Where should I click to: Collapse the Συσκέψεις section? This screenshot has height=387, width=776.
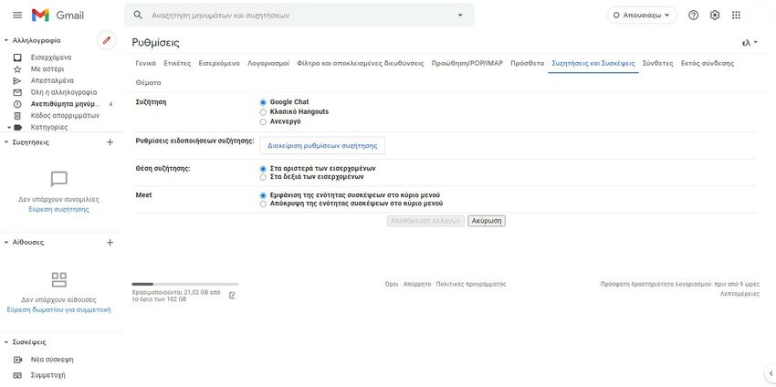point(6,342)
